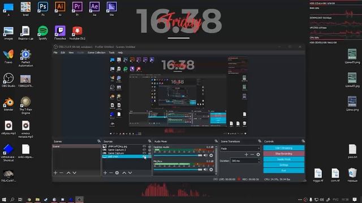Enable Studio Mode button
This screenshot has width=362, height=203.
coord(284,159)
